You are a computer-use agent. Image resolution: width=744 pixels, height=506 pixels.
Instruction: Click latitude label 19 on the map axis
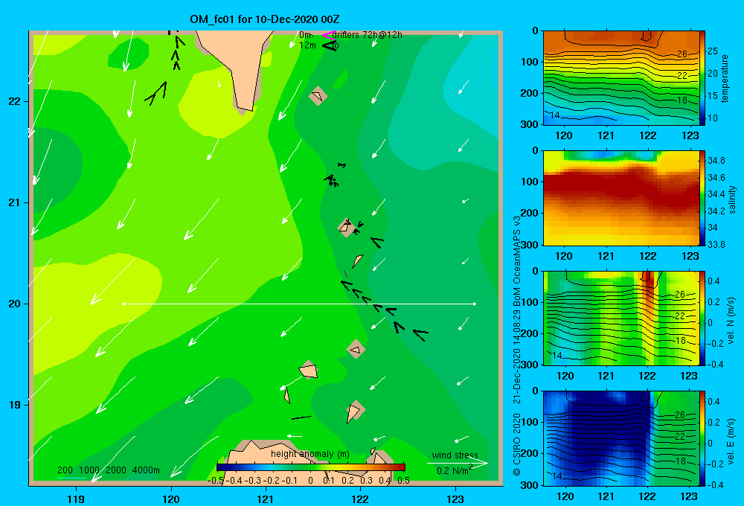click(x=15, y=405)
